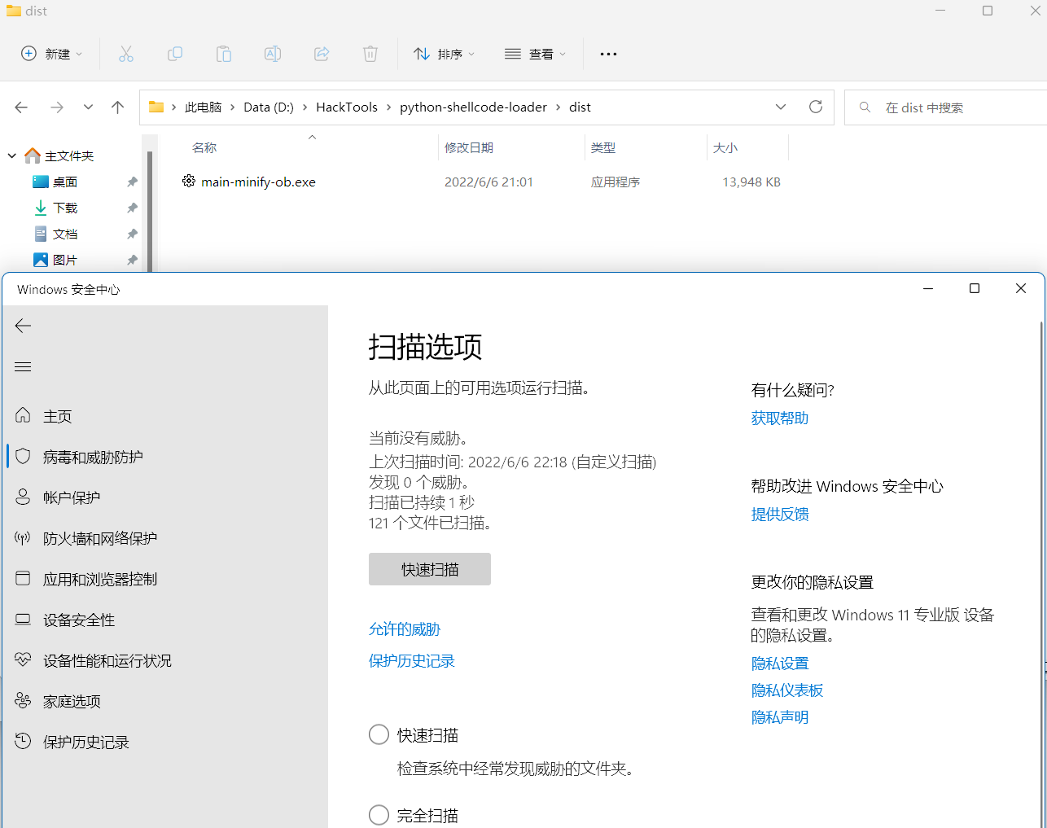Viewport: 1047px width, 828px height.
Task: Expand the chevron after HackTools in breadcrumb
Action: (389, 107)
